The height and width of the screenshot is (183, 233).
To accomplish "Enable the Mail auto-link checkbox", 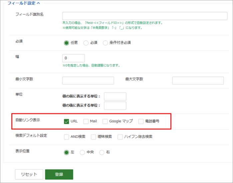I will 86,121.
